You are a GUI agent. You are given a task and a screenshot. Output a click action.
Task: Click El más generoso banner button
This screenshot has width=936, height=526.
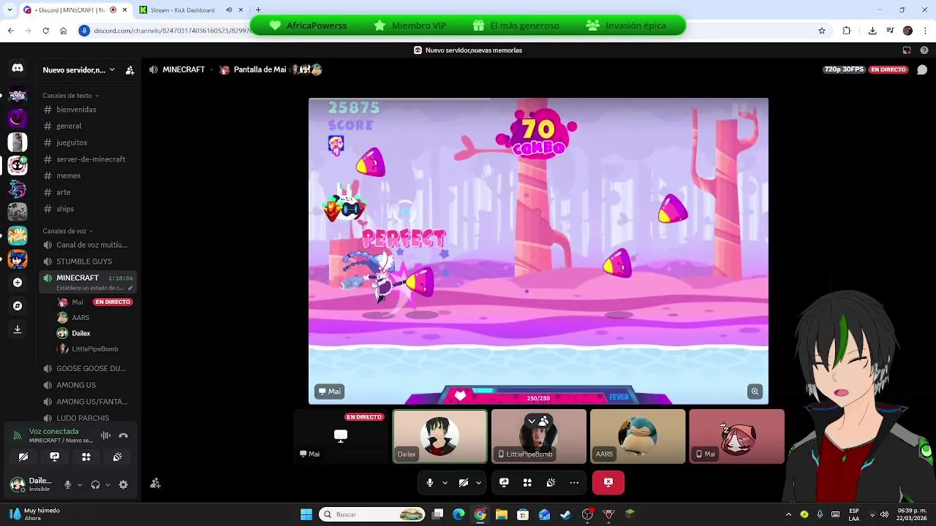[x=516, y=26]
